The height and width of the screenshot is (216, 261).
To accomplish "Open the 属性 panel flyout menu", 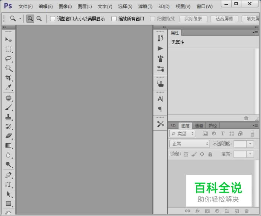I will 255,33.
